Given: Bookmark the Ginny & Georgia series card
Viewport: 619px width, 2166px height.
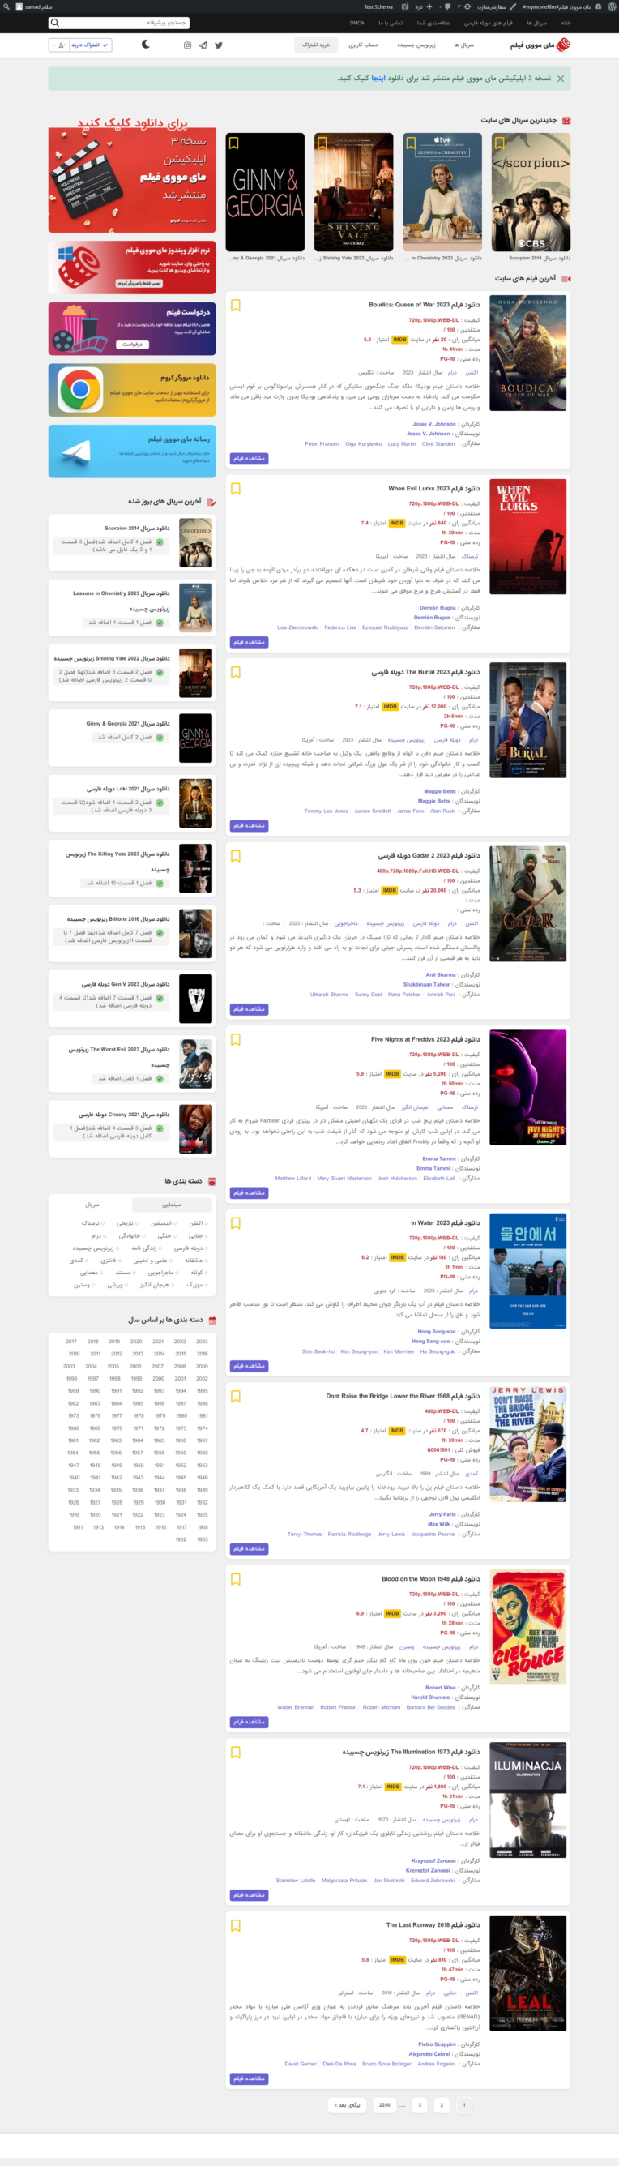Looking at the screenshot, I should (233, 143).
